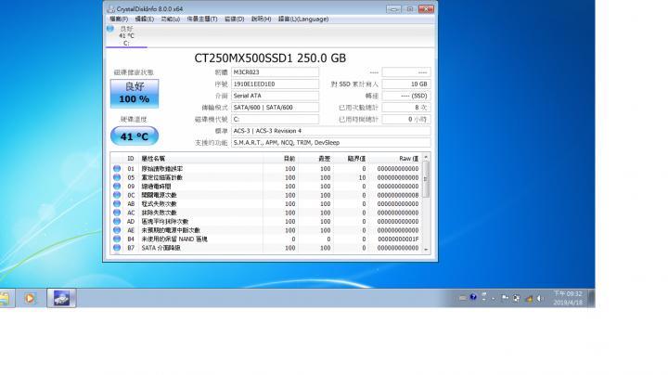Click the SMART list scroll down arrow
Viewport: 668px width, 375px height.
426,250
